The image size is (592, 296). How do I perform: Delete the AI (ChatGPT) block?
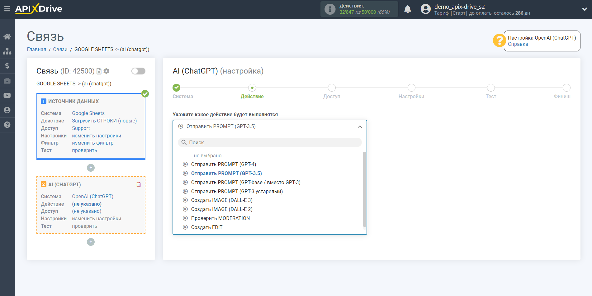point(139,184)
